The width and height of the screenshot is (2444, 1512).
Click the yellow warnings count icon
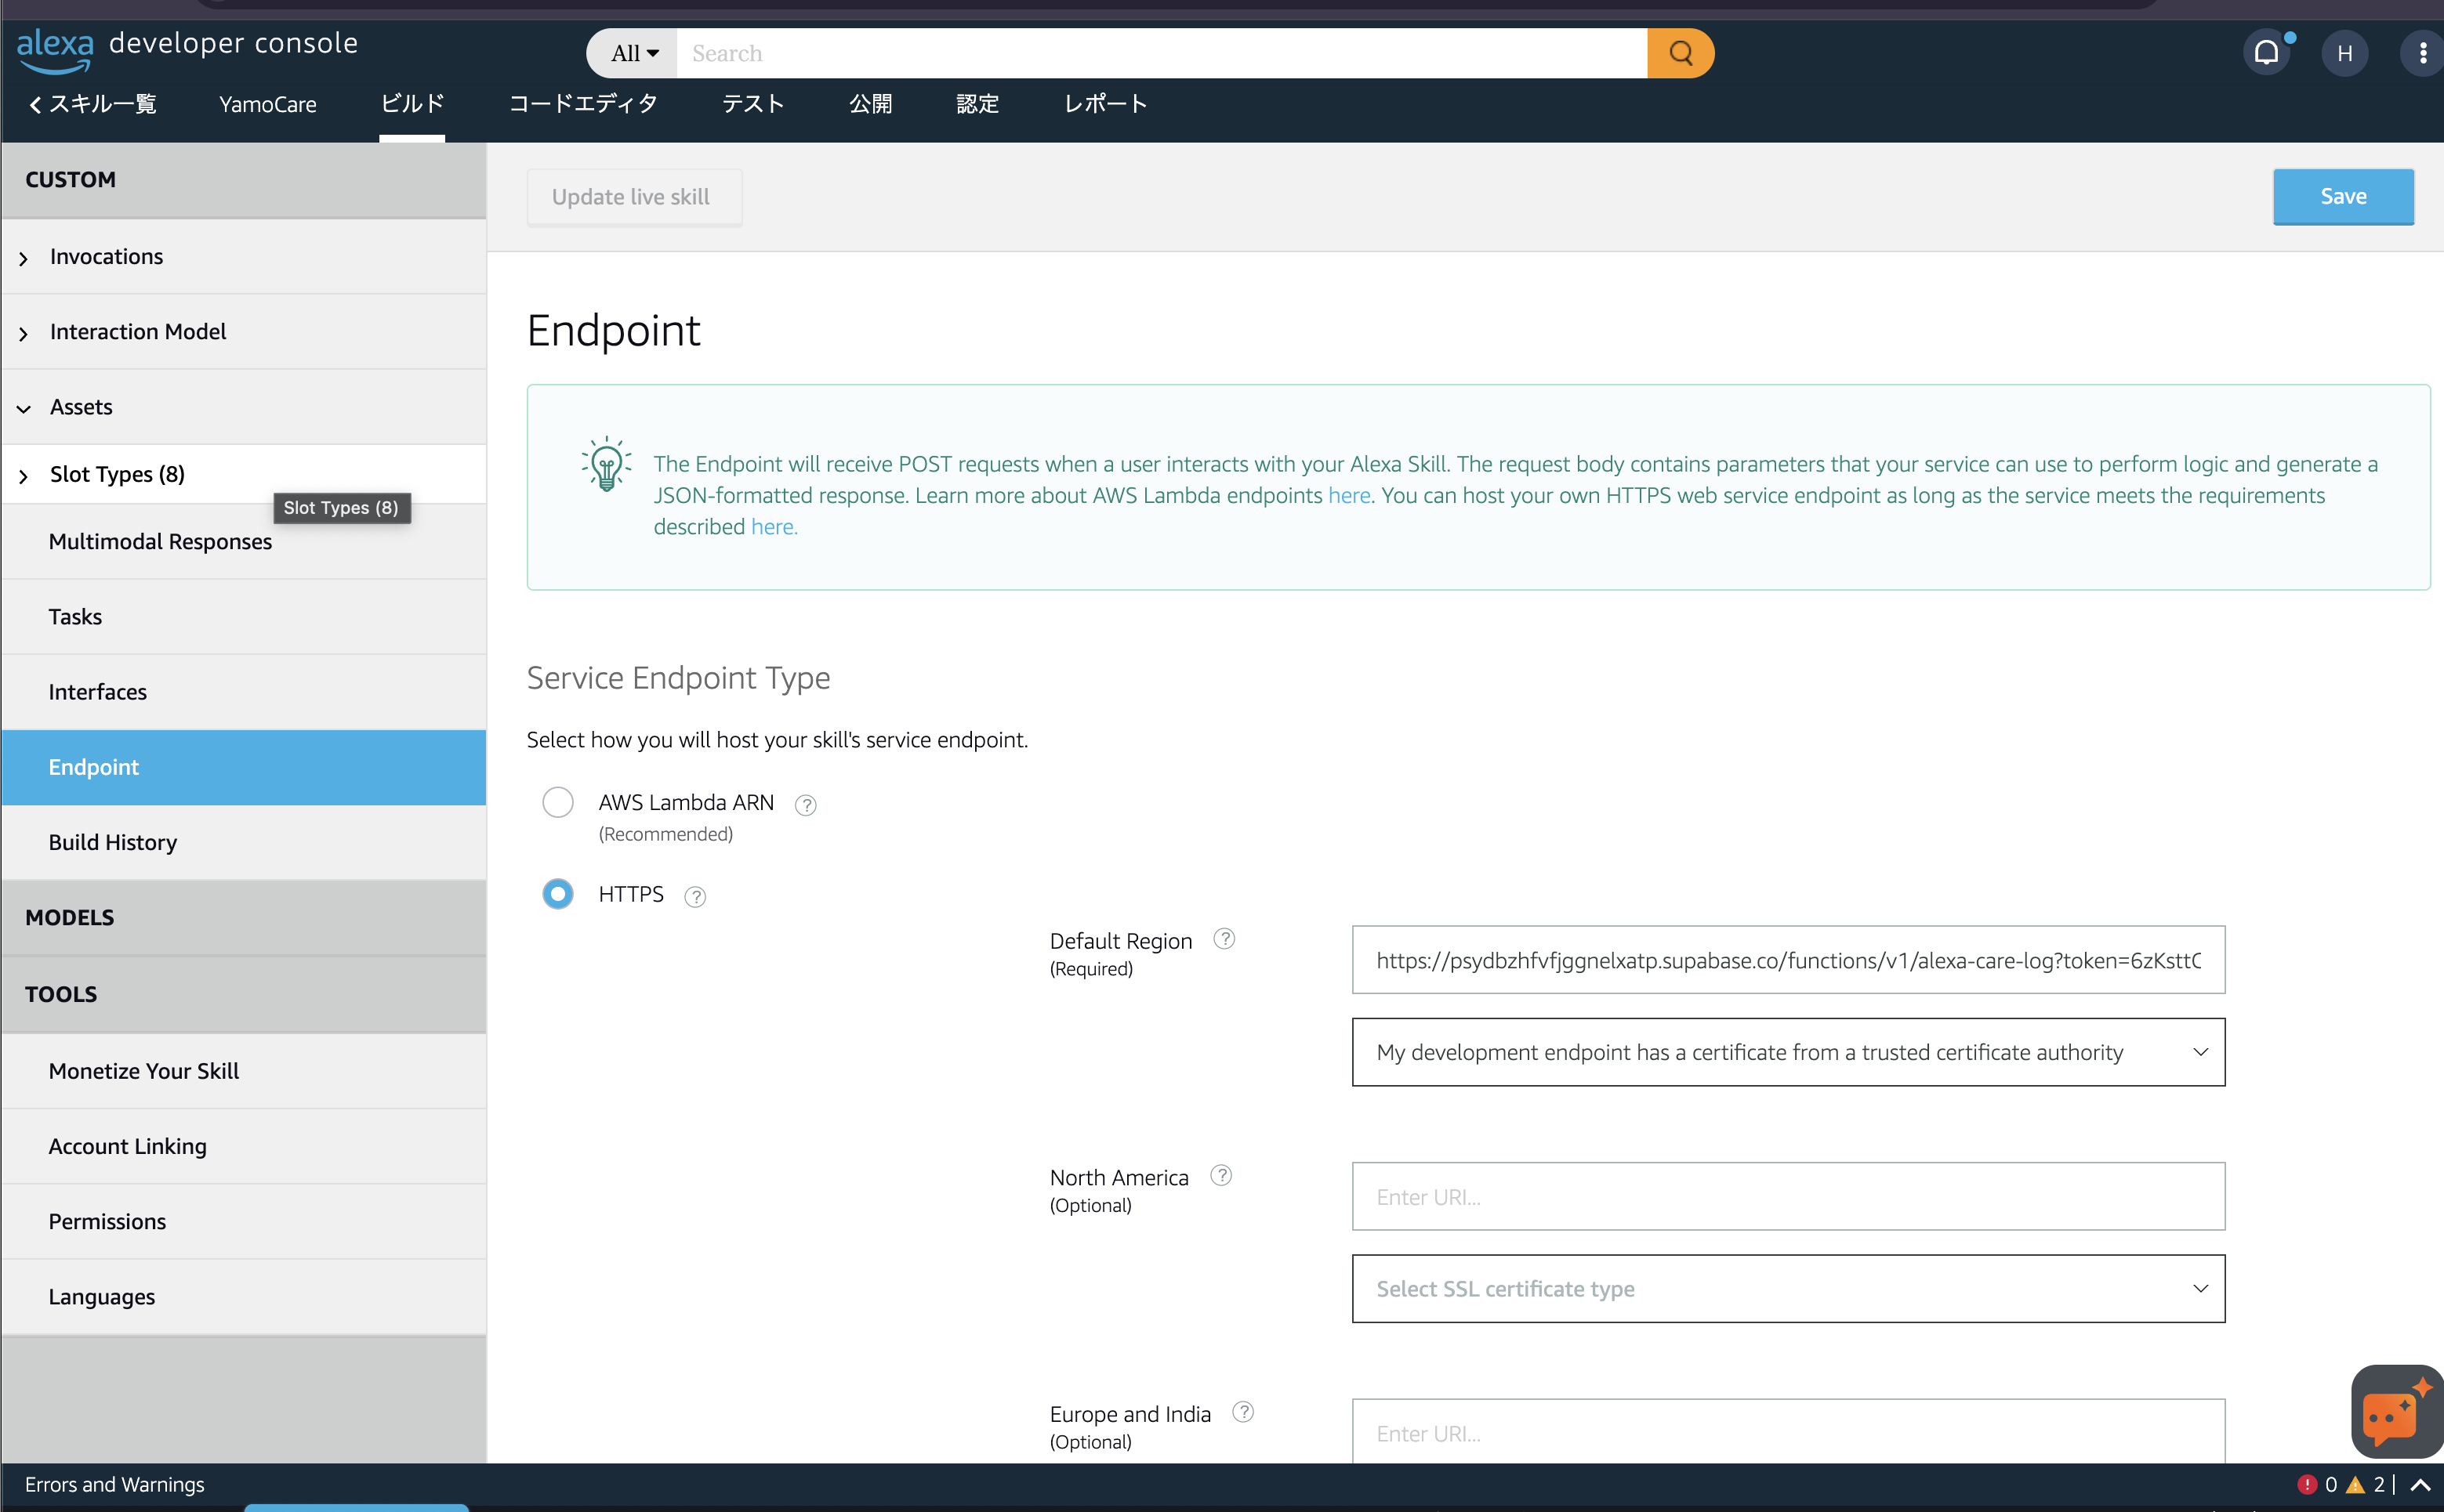click(x=2355, y=1484)
